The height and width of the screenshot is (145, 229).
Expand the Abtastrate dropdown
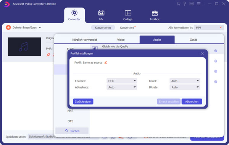122,87
